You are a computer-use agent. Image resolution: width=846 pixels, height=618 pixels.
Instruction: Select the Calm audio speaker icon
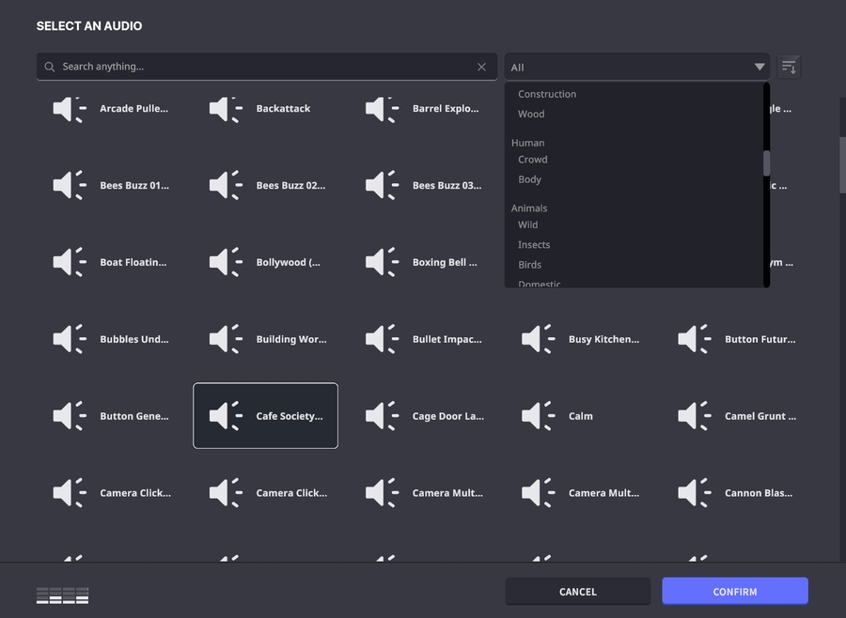pyautogui.click(x=538, y=416)
